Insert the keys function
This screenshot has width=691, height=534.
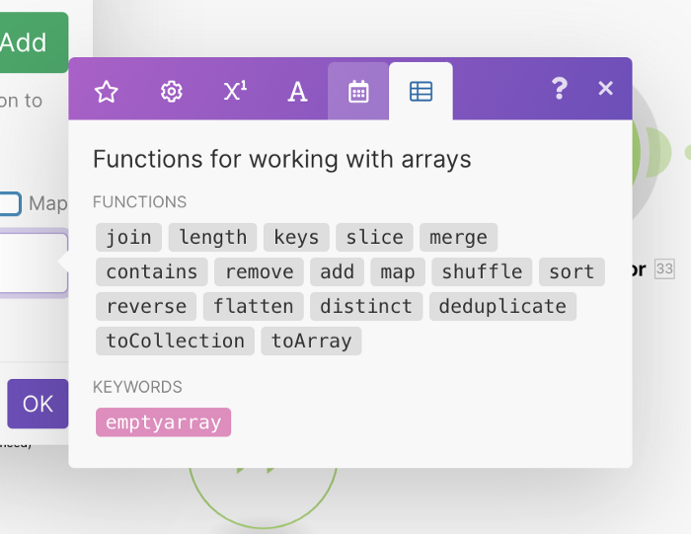pos(296,238)
